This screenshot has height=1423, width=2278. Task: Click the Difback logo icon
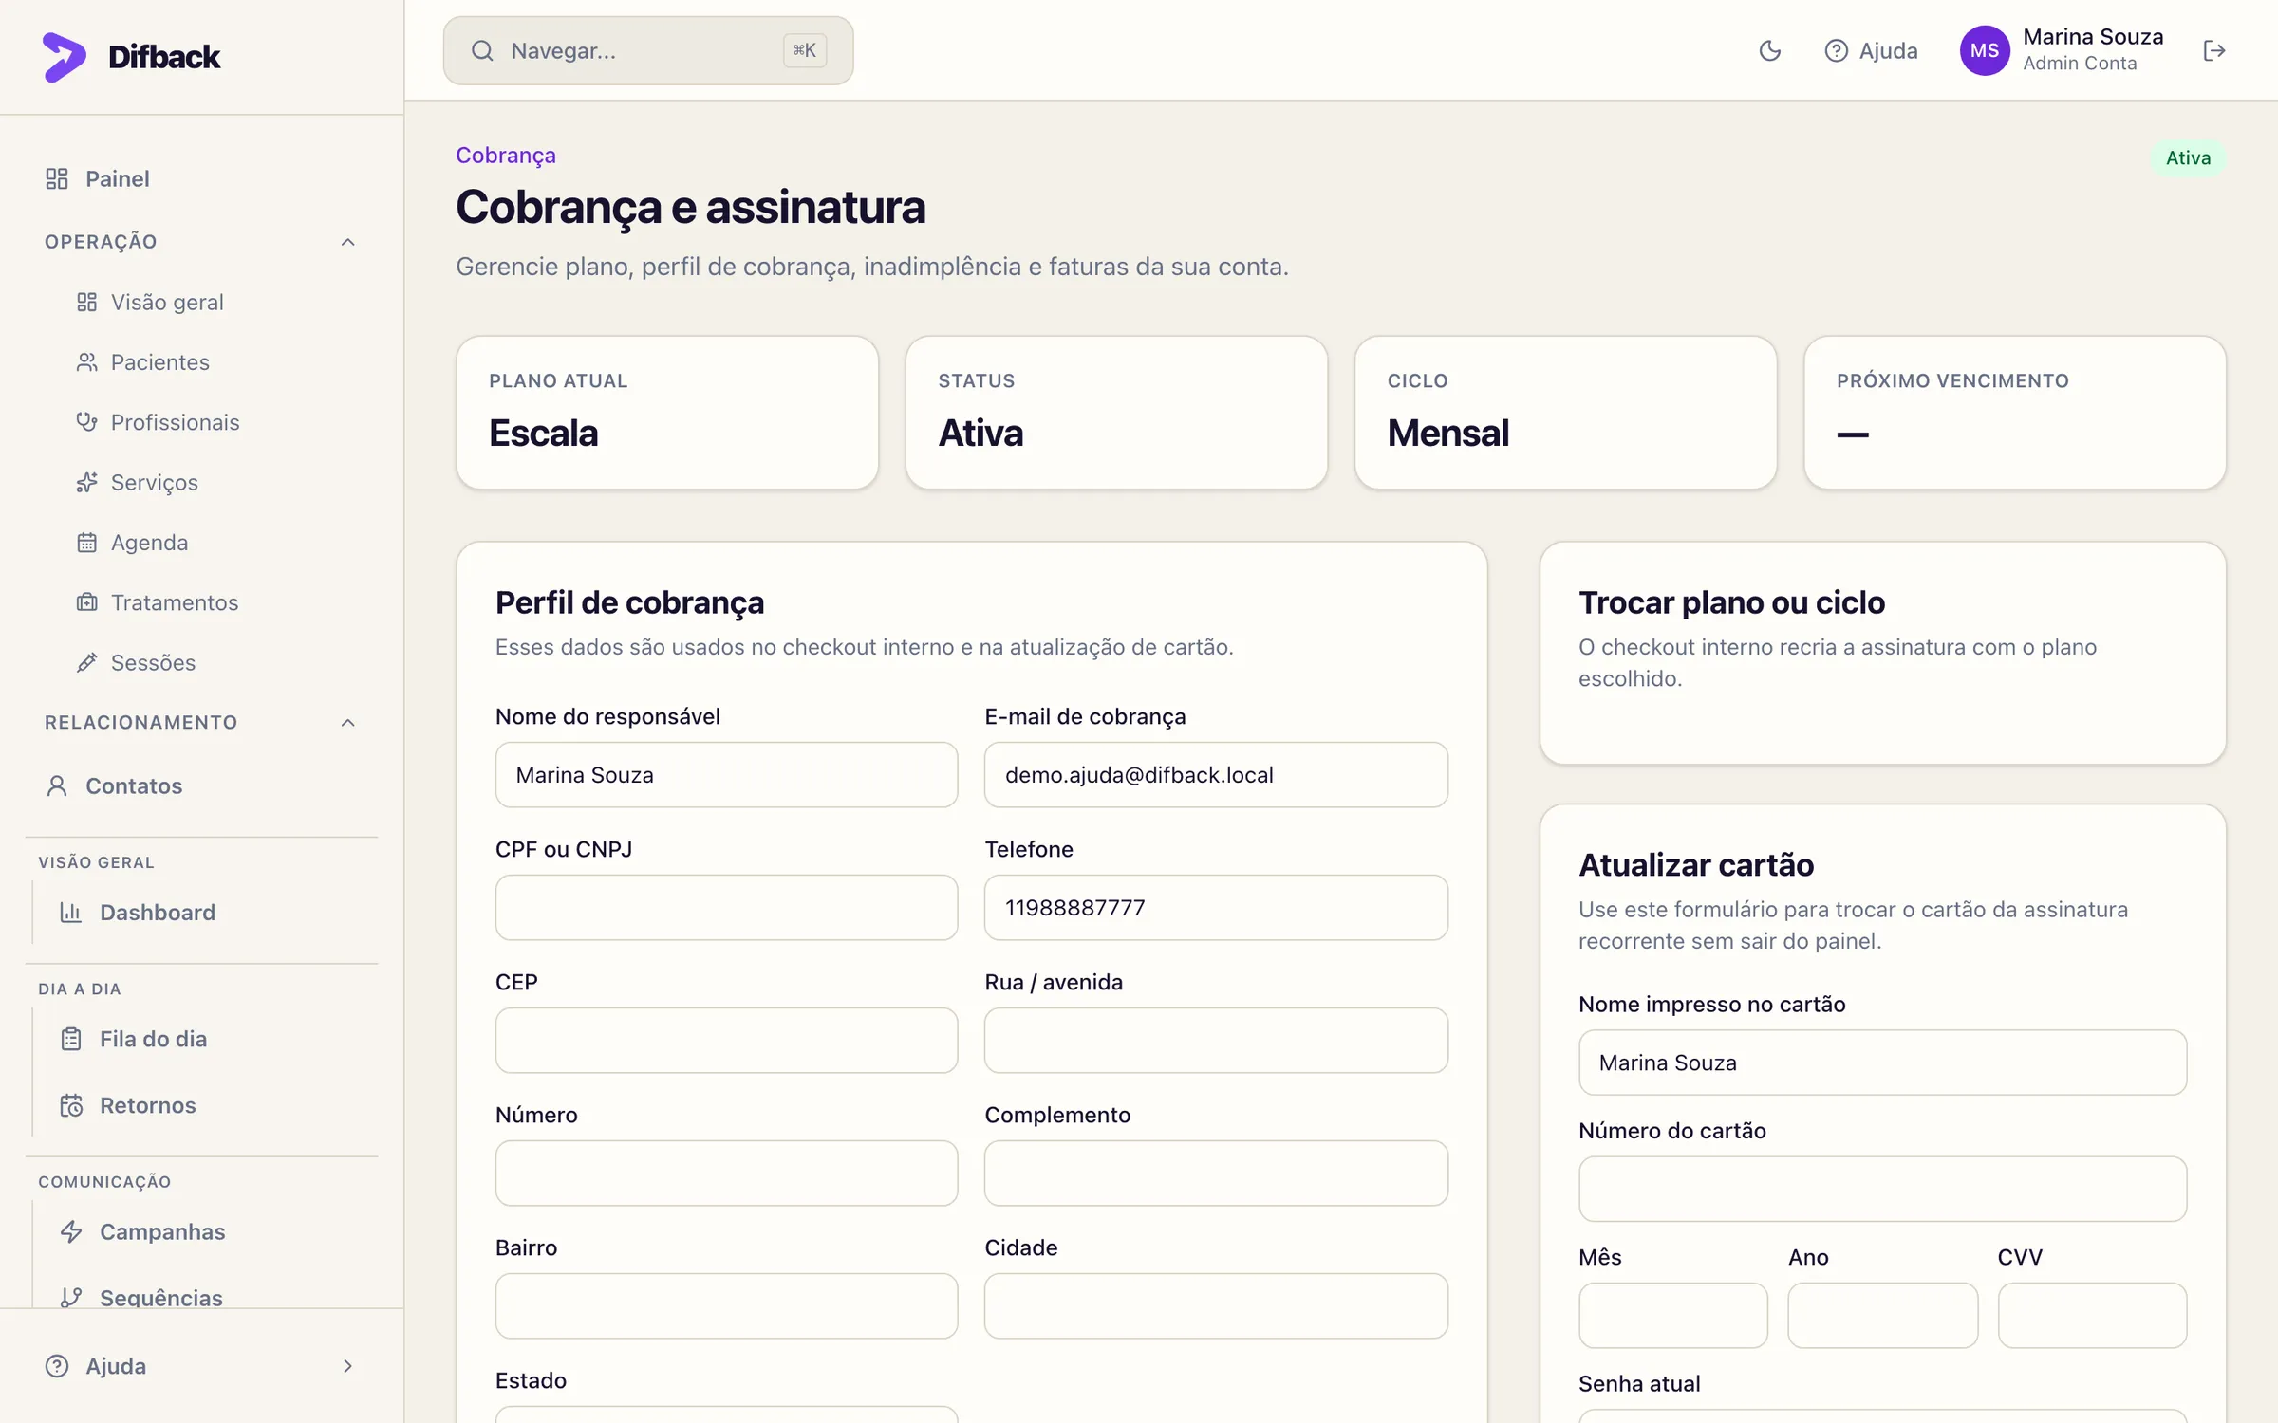point(64,57)
